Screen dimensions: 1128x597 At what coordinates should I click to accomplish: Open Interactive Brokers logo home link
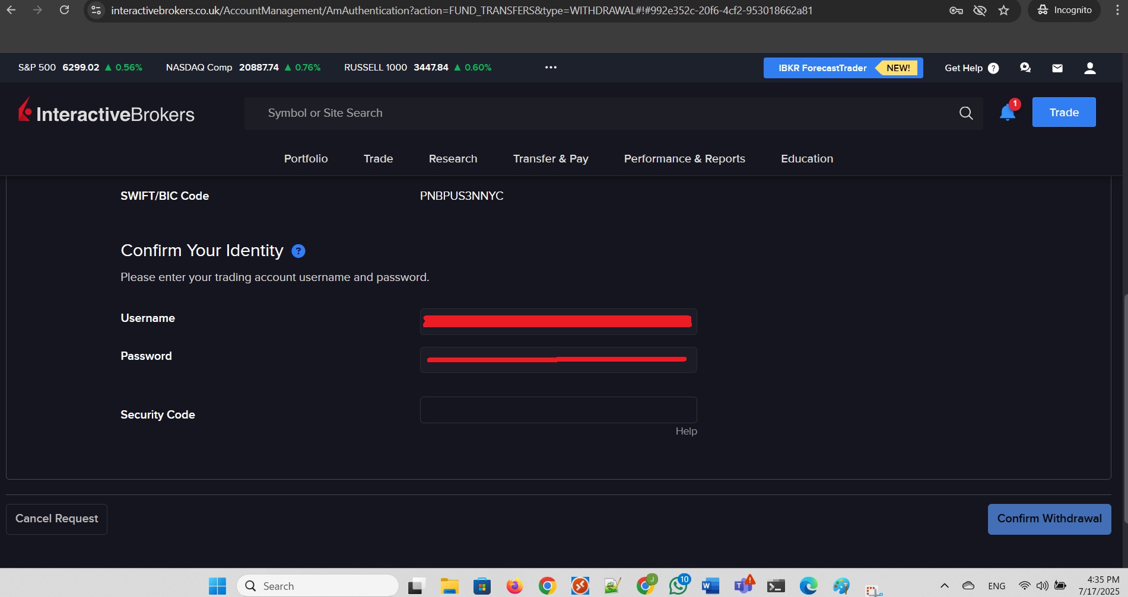106,111
